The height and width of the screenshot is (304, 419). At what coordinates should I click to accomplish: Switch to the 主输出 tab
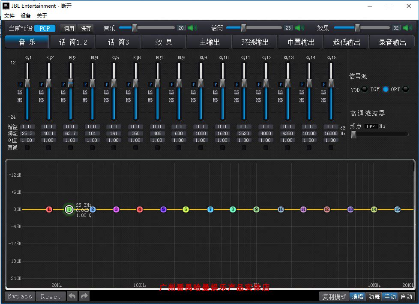[209, 42]
